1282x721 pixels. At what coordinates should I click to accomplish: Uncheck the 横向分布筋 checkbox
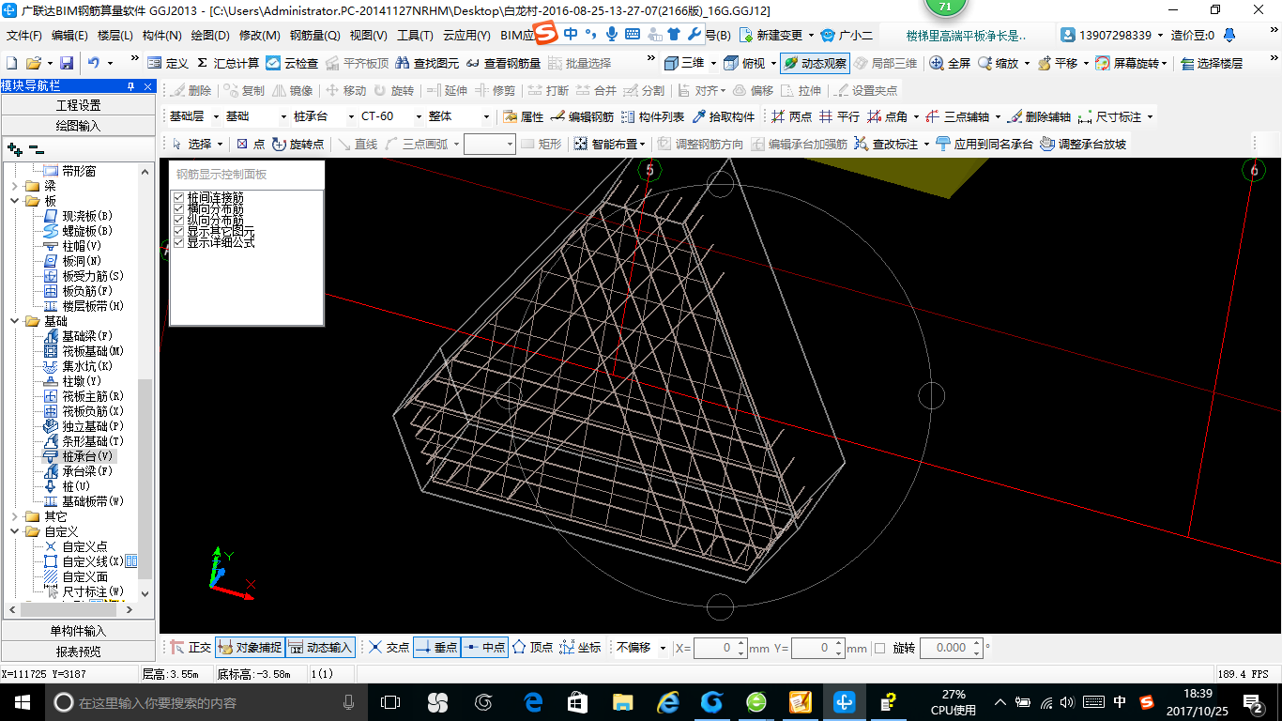[178, 208]
